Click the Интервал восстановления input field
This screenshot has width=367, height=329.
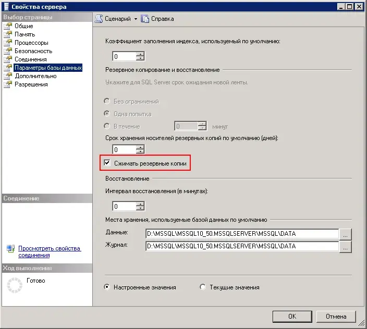coord(124,206)
